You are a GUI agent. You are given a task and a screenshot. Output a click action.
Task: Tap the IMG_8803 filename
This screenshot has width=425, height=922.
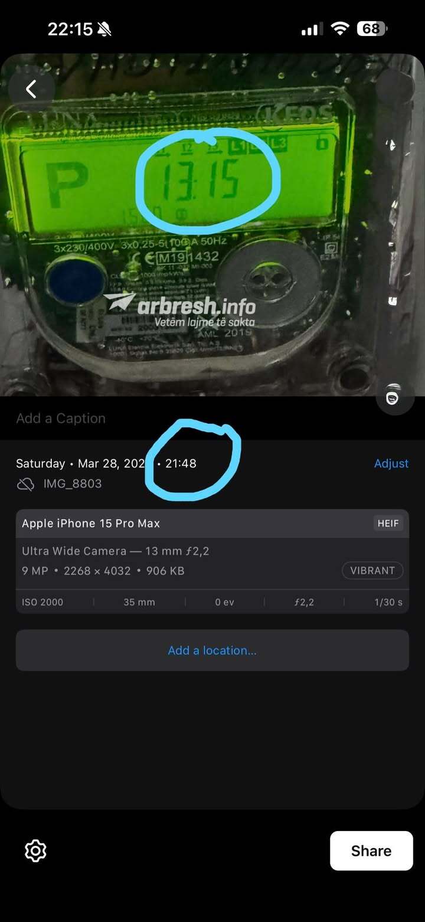pos(73,484)
